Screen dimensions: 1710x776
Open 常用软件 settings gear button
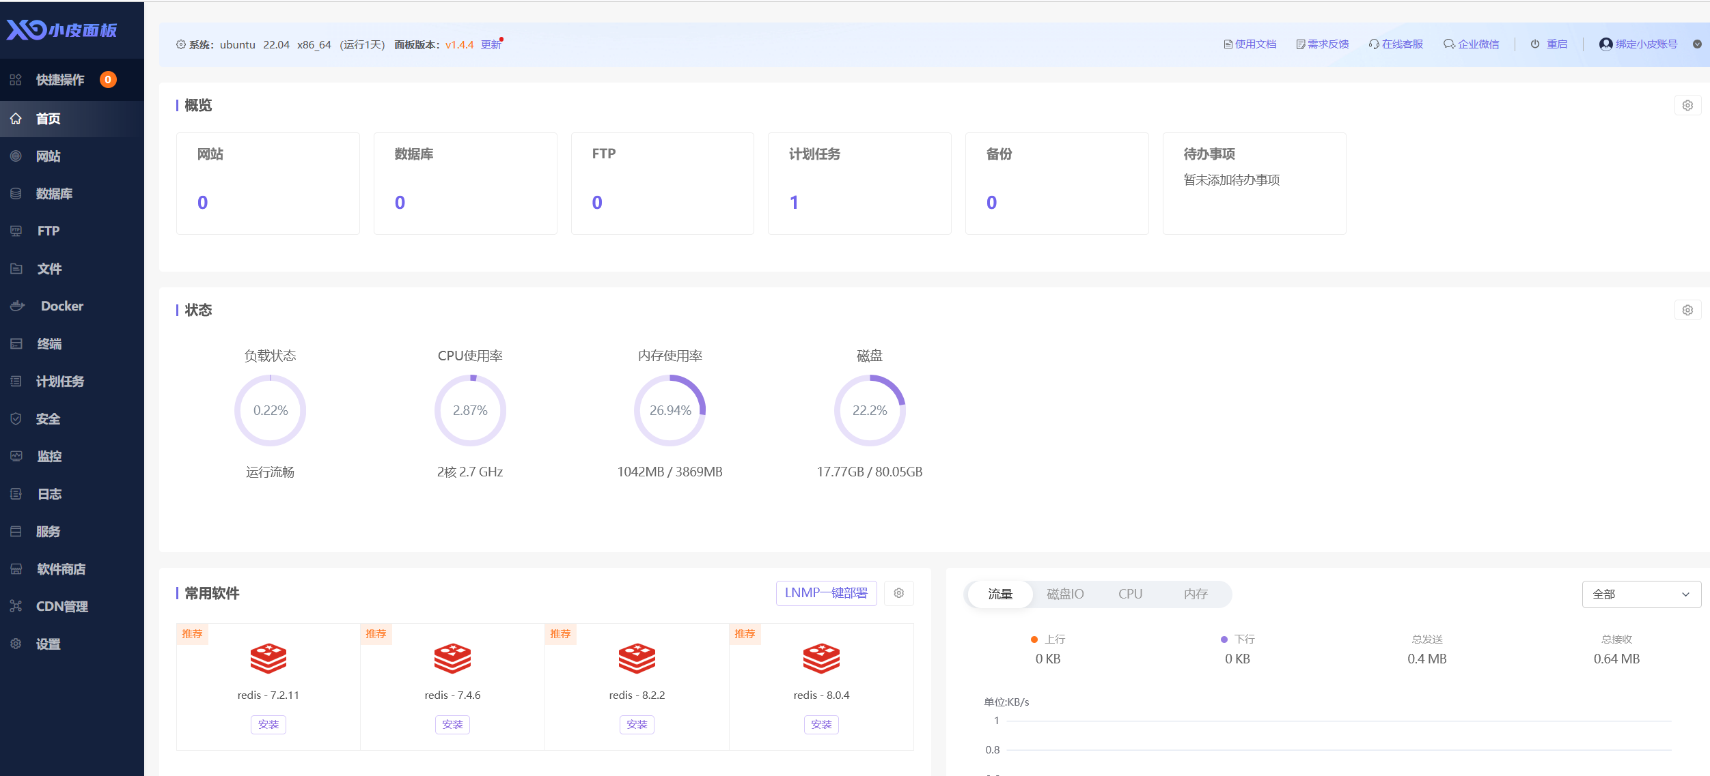point(899,594)
